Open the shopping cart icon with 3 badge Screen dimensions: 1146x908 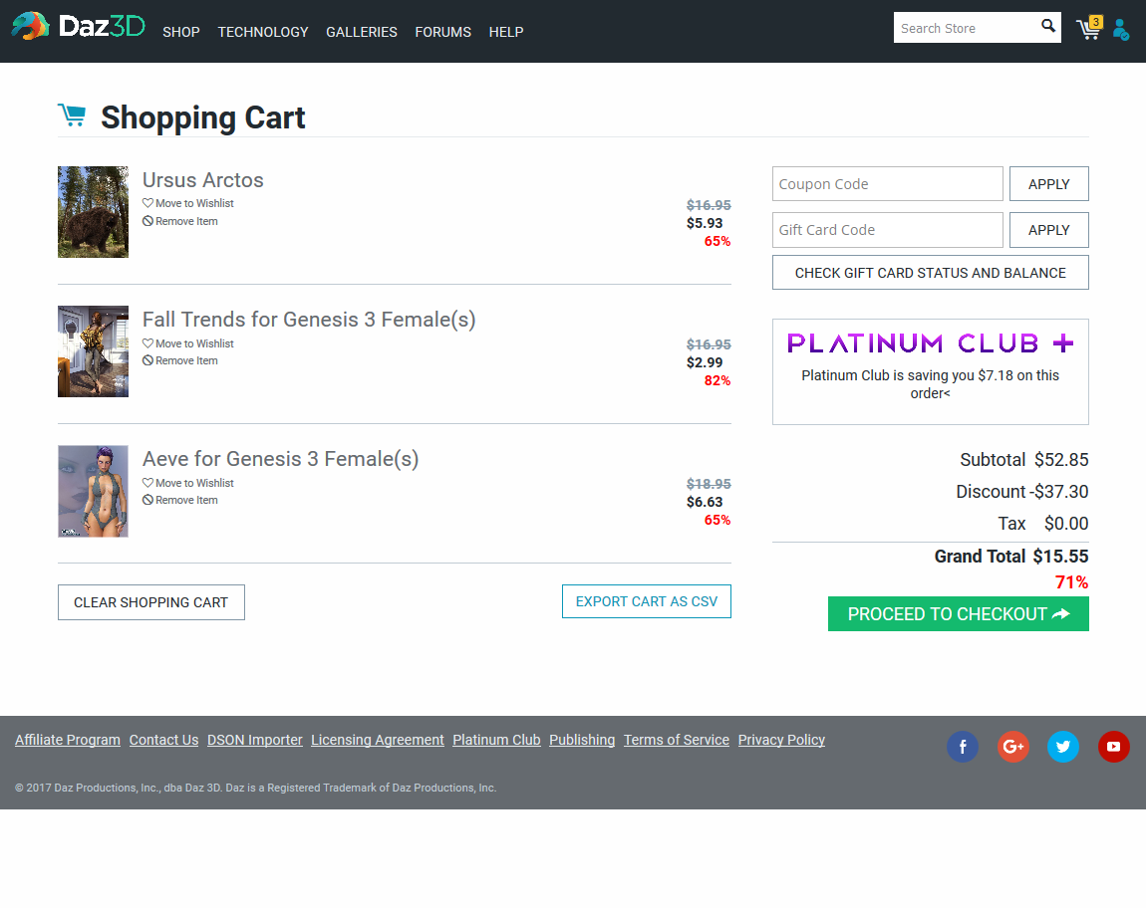pos(1089,28)
